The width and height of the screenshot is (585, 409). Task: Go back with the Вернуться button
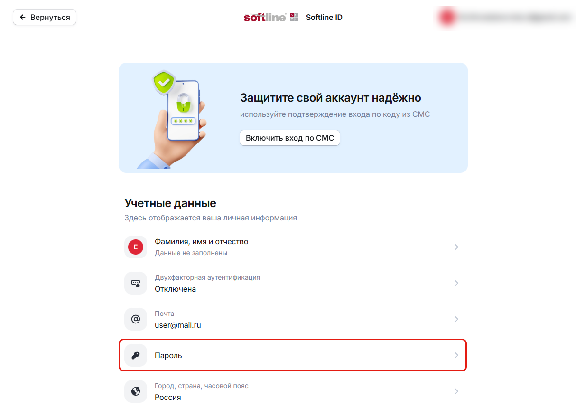pos(45,18)
